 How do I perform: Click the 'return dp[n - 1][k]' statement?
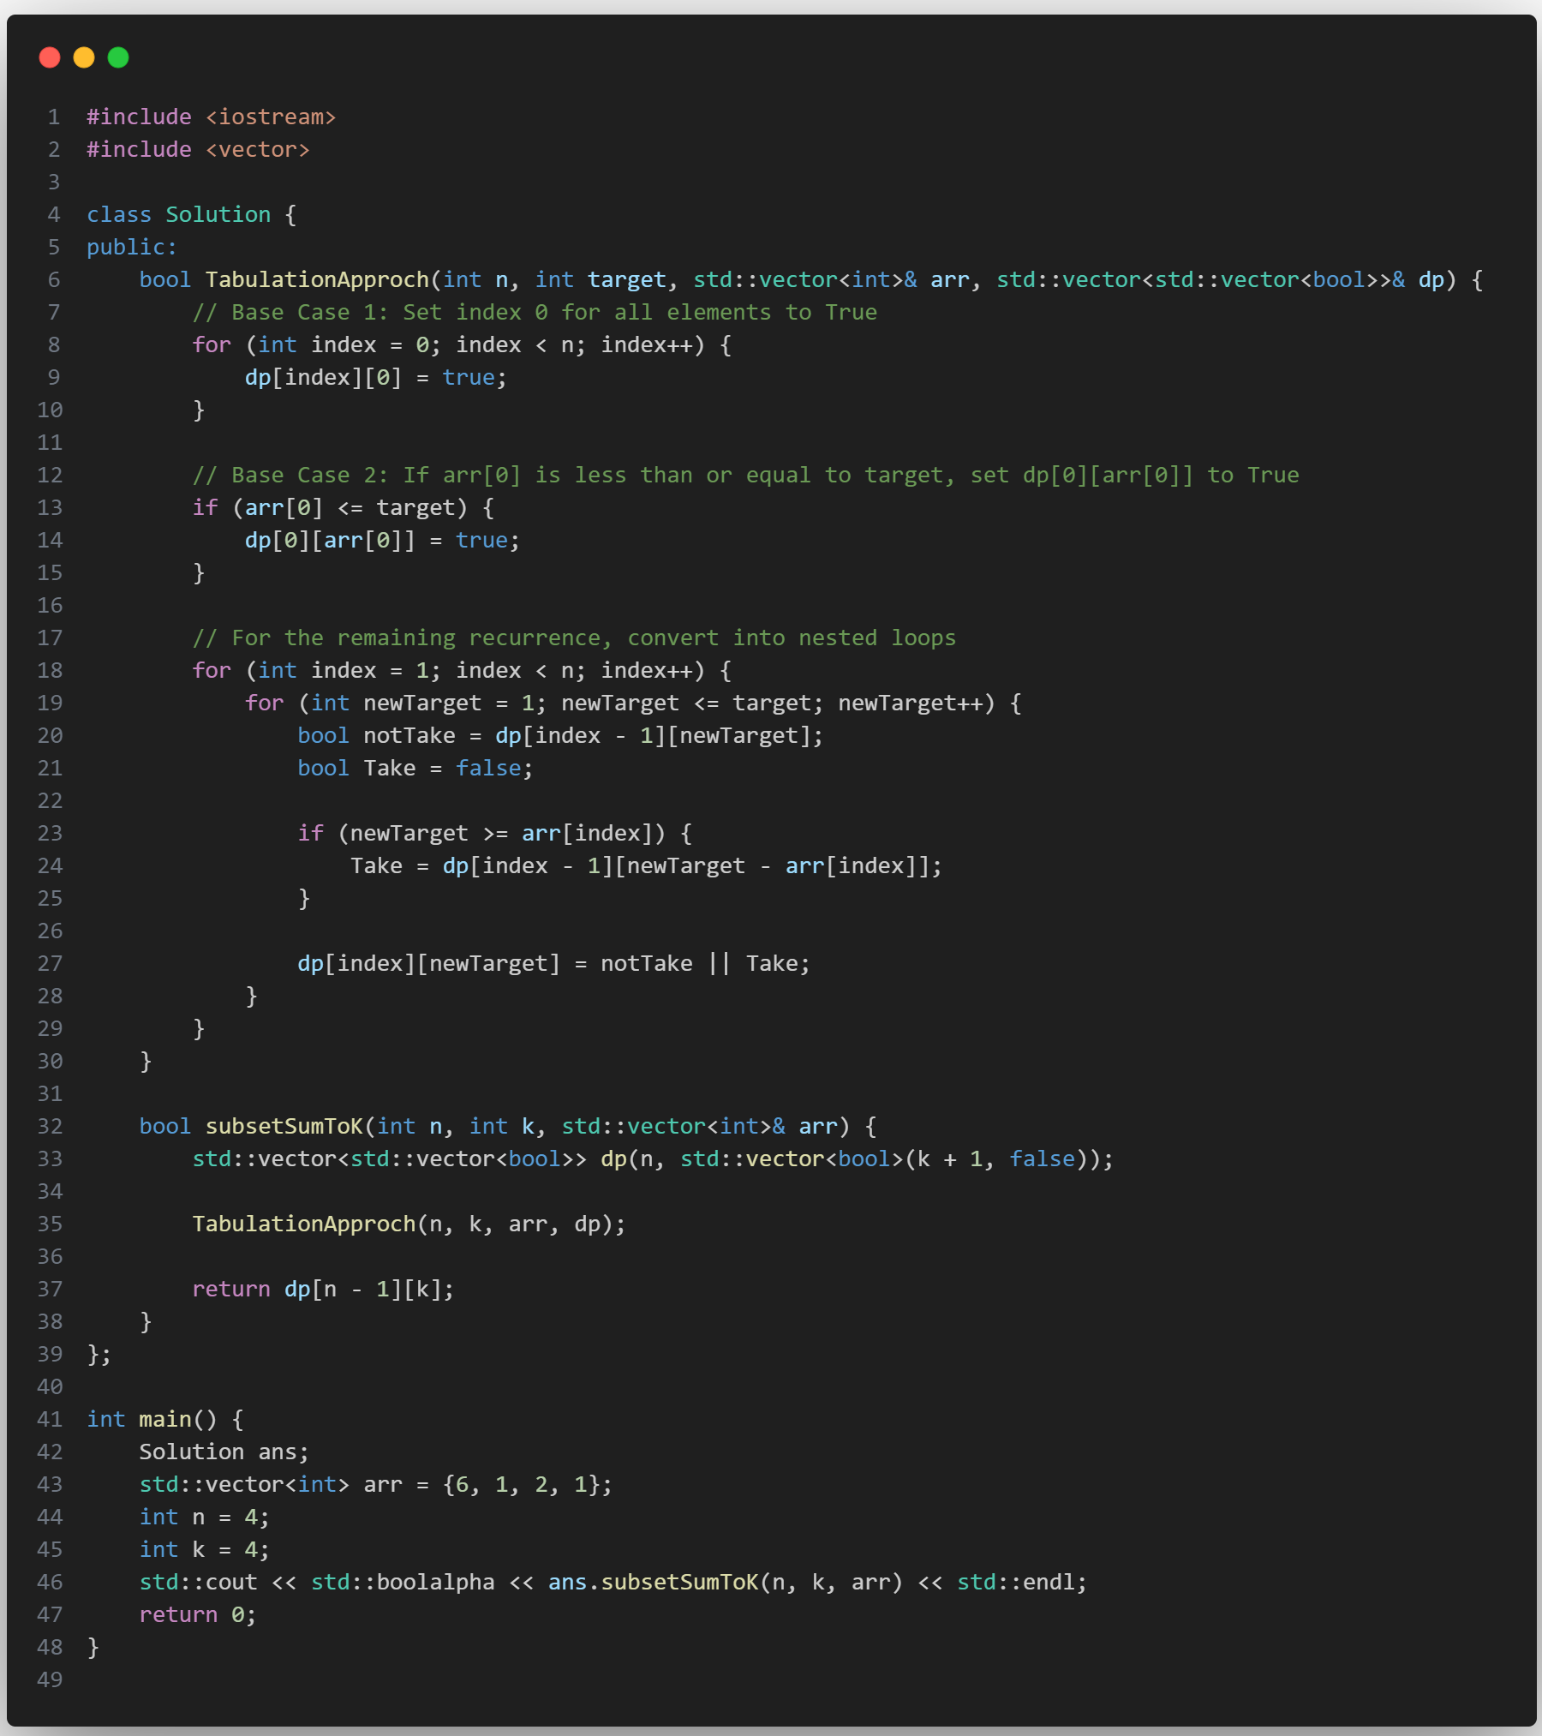pyautogui.click(x=323, y=1289)
